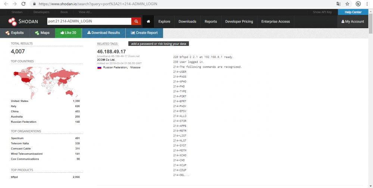Image resolution: width=373 pixels, height=188 pixels.
Task: Click Shodan link in top bar
Action: pos(17,12)
